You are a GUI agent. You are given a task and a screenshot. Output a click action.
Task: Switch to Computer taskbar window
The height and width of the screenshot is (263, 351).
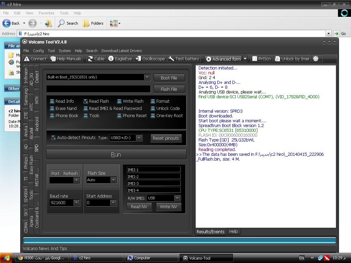tap(151, 258)
